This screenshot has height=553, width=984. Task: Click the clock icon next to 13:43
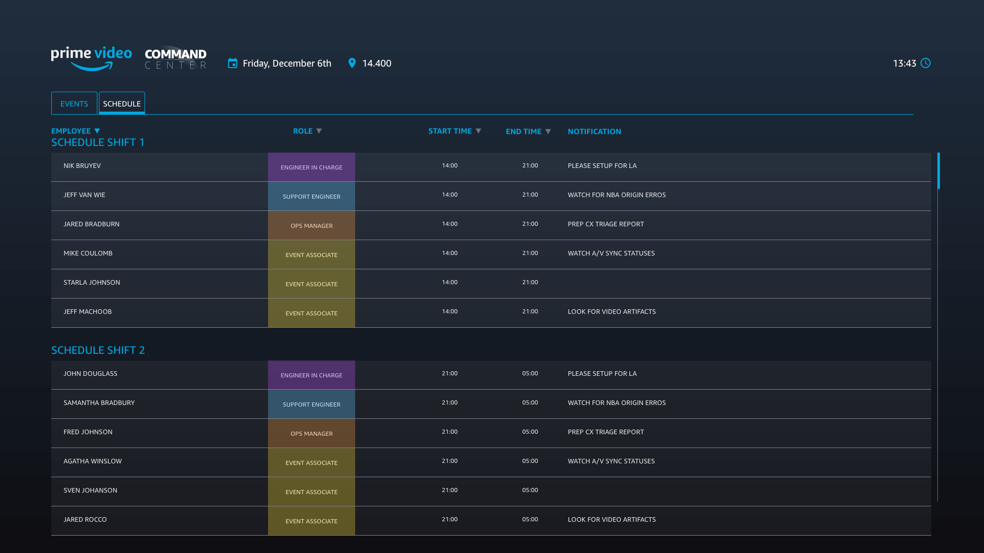[x=926, y=63]
